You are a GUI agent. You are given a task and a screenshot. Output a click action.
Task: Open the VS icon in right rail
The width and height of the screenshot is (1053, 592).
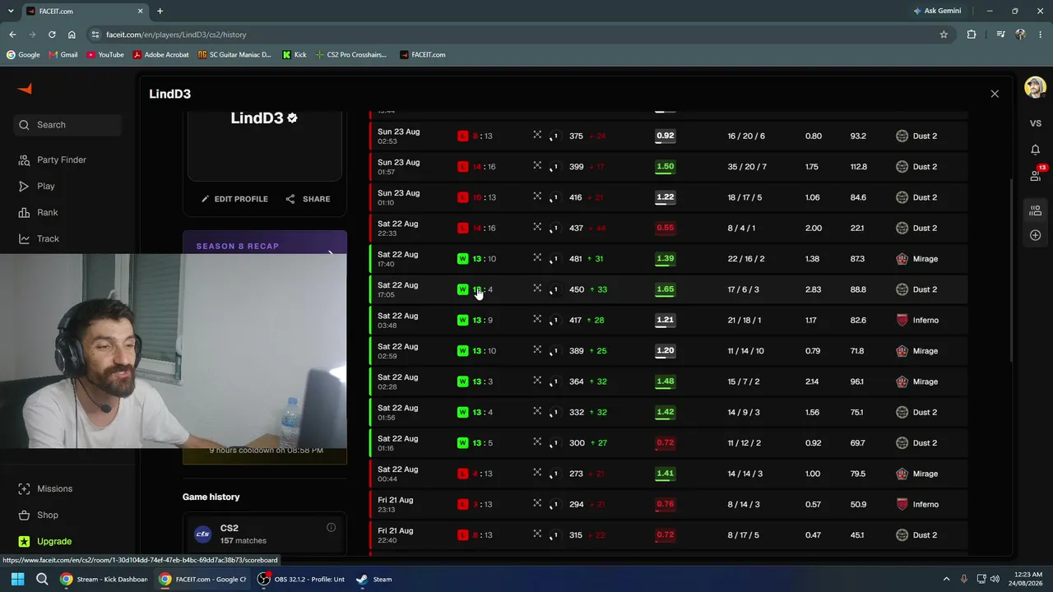[x=1036, y=123]
